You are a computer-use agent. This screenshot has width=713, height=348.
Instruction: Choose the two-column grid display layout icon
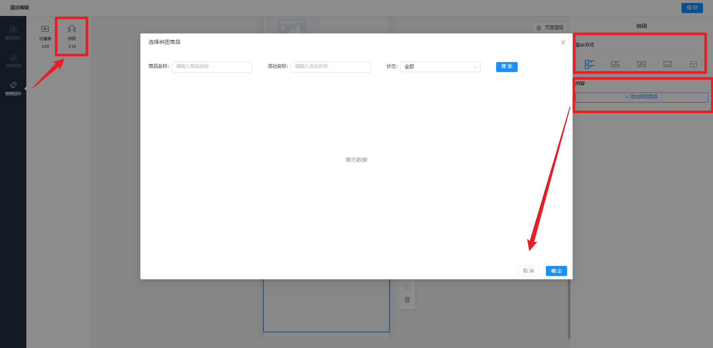[x=641, y=64]
